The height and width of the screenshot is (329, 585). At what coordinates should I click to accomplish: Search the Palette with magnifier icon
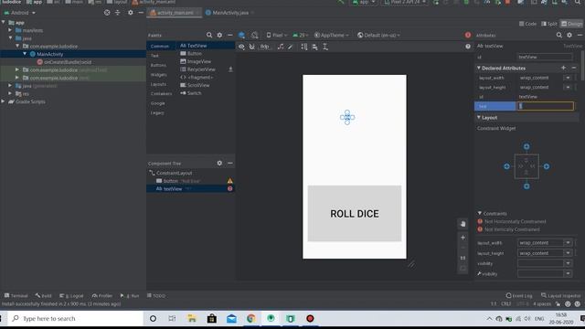pyautogui.click(x=209, y=35)
